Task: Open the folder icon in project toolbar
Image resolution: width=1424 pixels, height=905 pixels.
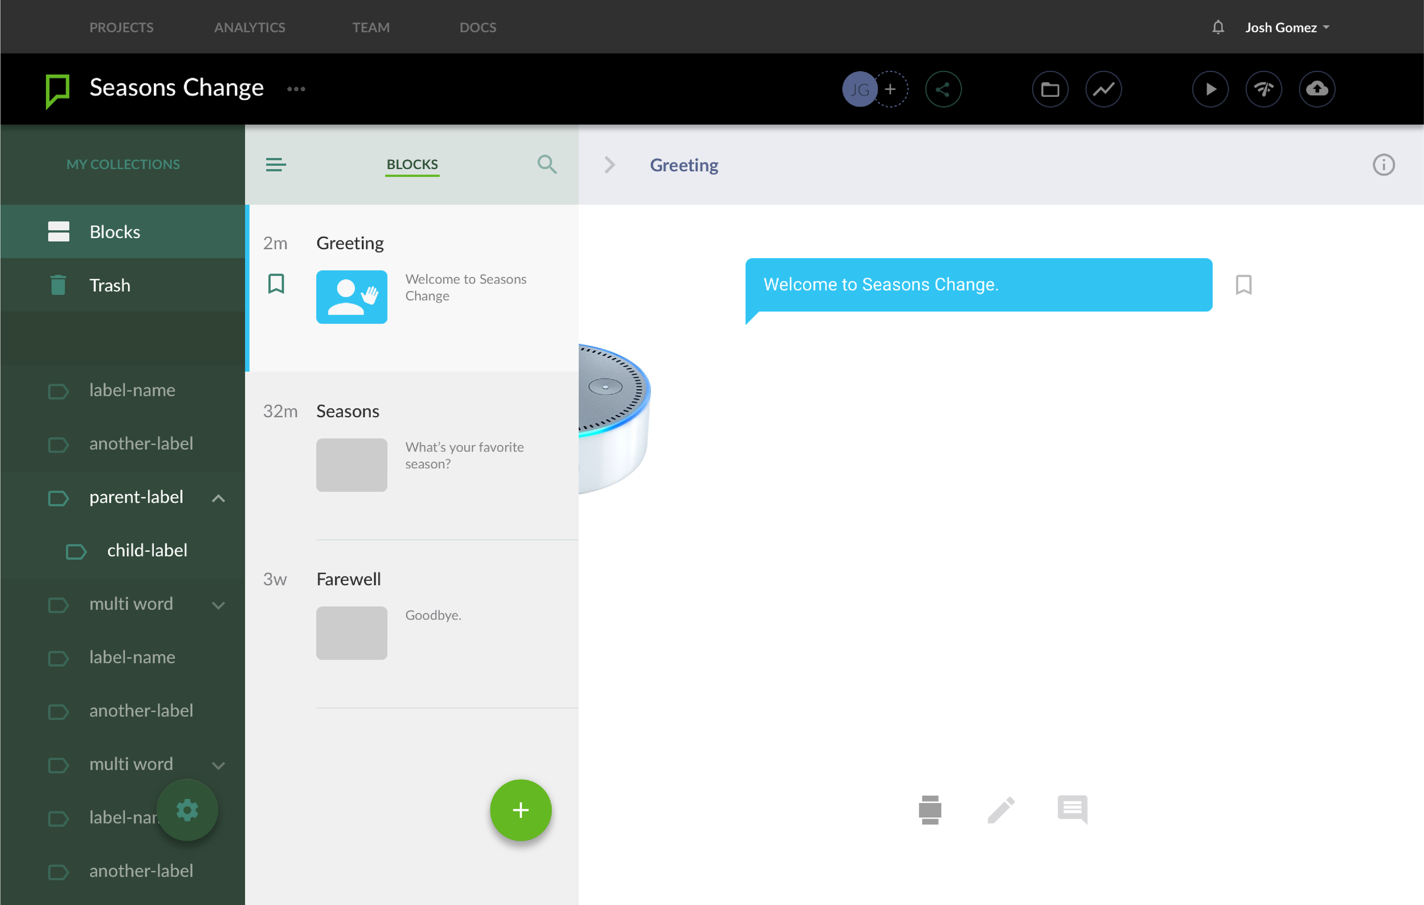Action: (1050, 89)
